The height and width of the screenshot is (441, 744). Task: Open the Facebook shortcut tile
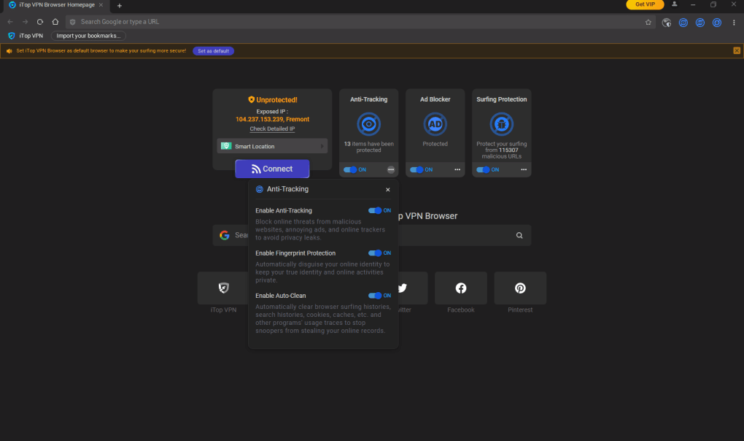point(461,288)
